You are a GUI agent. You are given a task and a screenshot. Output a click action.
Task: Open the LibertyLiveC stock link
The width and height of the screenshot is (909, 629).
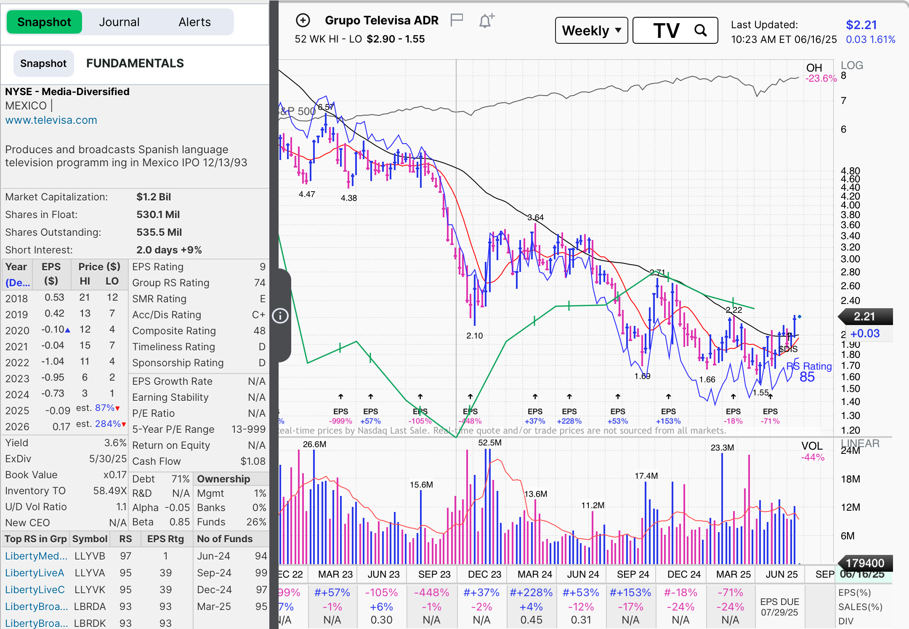point(35,589)
